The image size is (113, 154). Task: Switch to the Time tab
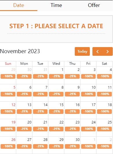56,5
